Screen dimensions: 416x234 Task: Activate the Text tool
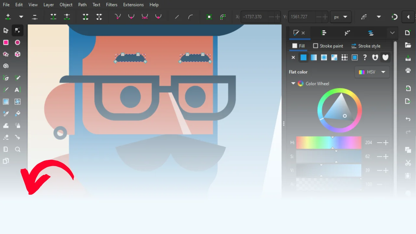[18, 90]
